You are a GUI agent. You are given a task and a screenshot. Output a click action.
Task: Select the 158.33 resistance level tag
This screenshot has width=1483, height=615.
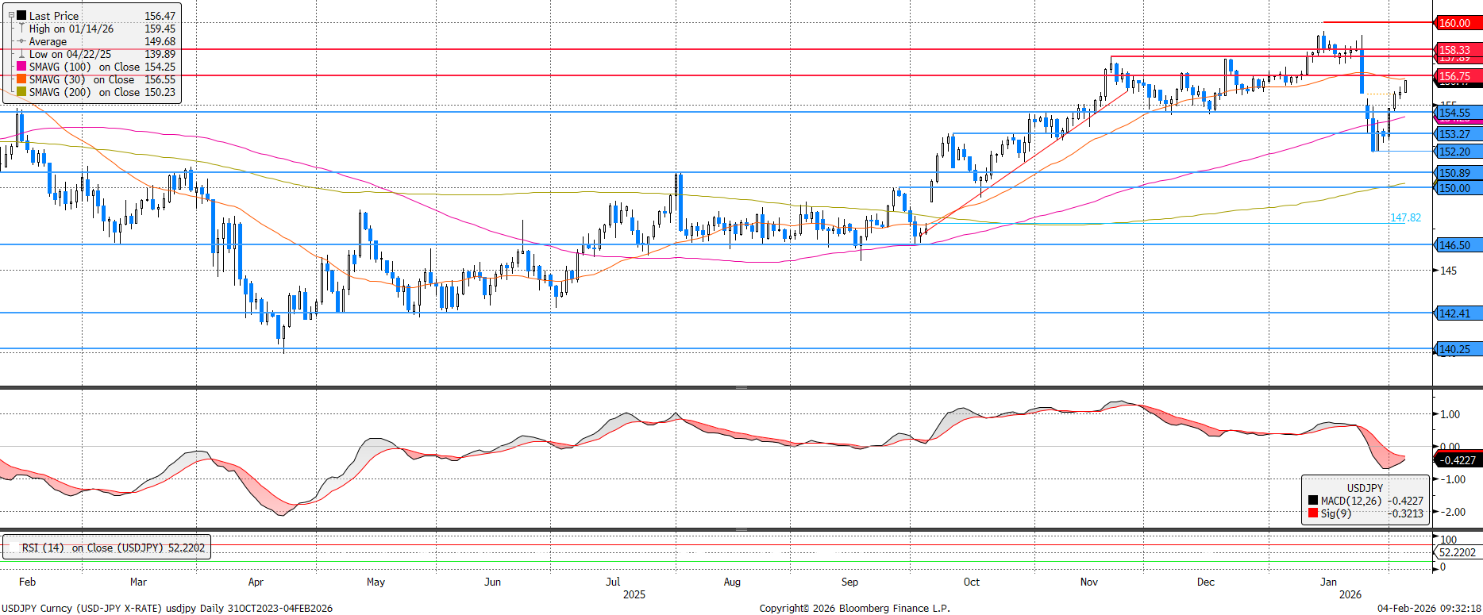pyautogui.click(x=1458, y=50)
